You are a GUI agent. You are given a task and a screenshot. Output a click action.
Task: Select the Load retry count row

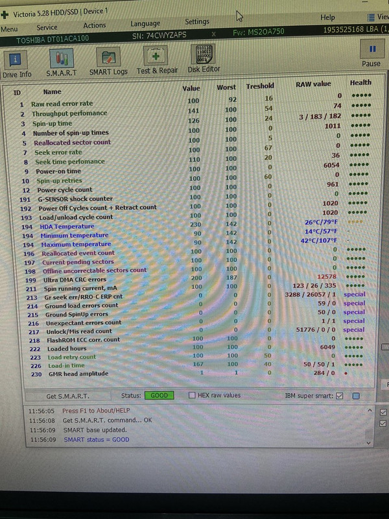[x=195, y=356]
